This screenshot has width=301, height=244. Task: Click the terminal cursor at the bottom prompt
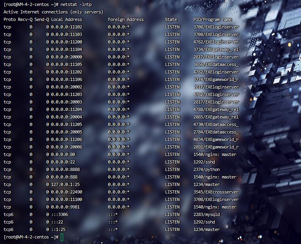[62, 237]
